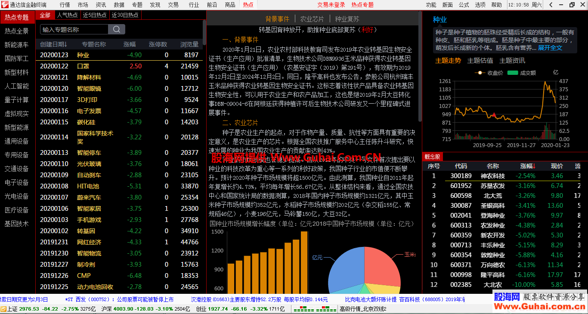Switch to the 主题资讯 tab

click(x=512, y=61)
